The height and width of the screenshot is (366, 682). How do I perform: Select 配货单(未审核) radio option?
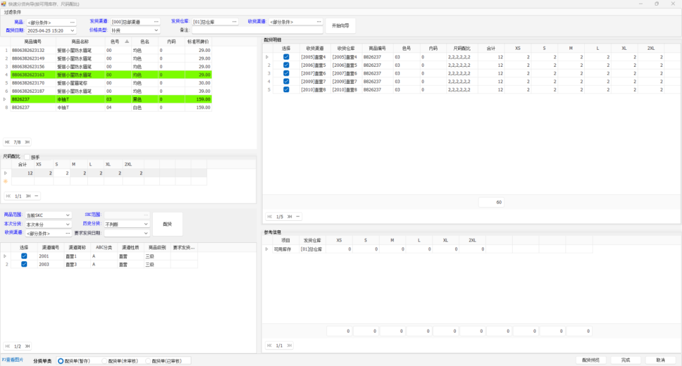click(x=104, y=361)
